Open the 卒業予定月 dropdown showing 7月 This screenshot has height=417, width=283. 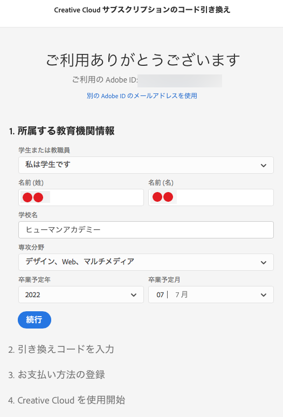pos(211,295)
